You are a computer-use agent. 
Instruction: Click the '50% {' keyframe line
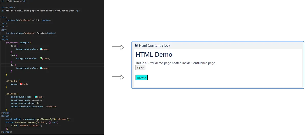point(14,55)
